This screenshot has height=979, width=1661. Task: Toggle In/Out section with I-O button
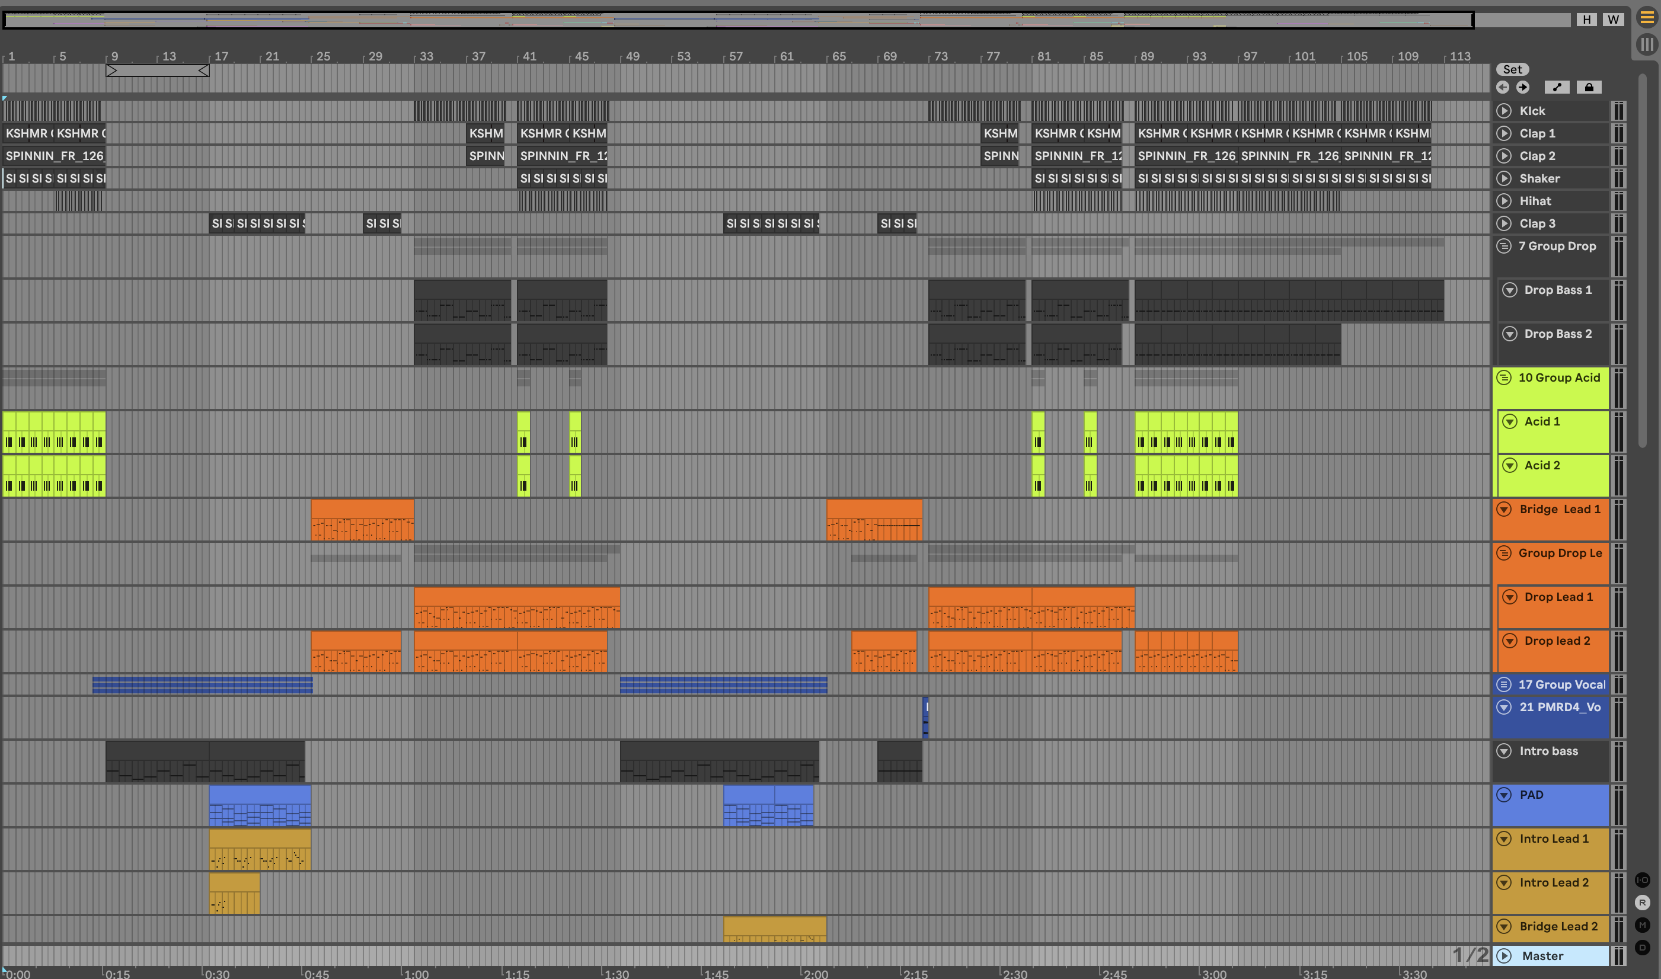tap(1642, 879)
